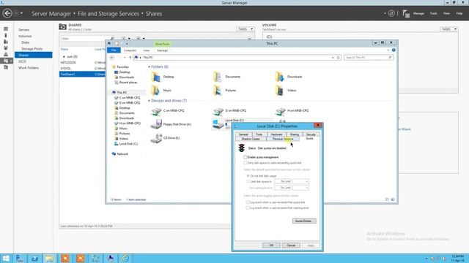
Task: Select the D on MNB-CPQ network drive icon
Action: point(218,111)
